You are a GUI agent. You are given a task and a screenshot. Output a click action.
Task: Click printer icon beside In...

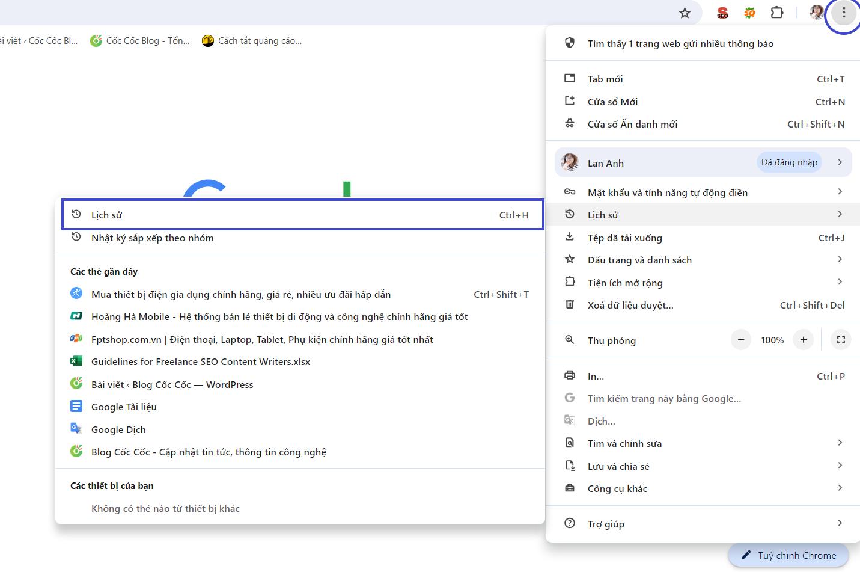click(570, 375)
